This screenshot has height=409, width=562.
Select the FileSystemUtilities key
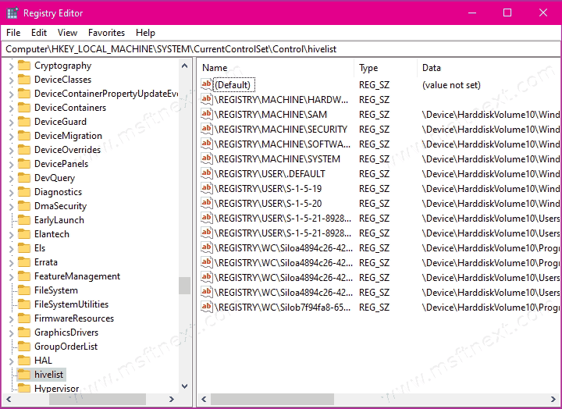pos(71,304)
